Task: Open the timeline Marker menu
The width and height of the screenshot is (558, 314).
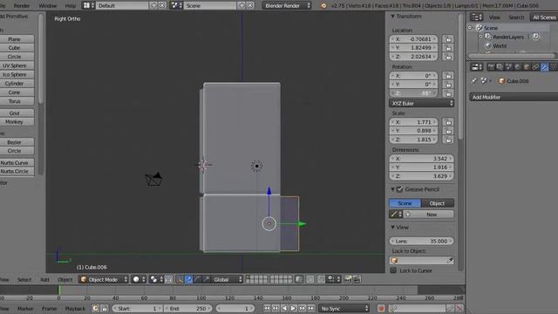Action: pyautogui.click(x=25, y=308)
